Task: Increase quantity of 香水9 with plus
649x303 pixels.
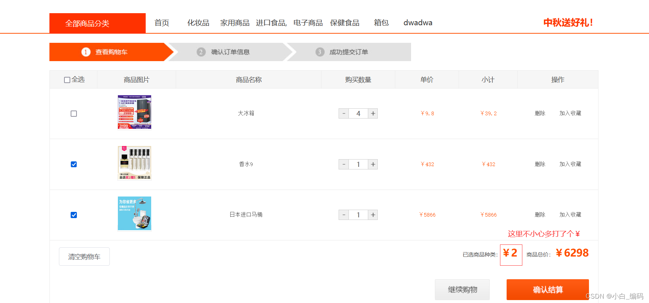Action: point(373,164)
